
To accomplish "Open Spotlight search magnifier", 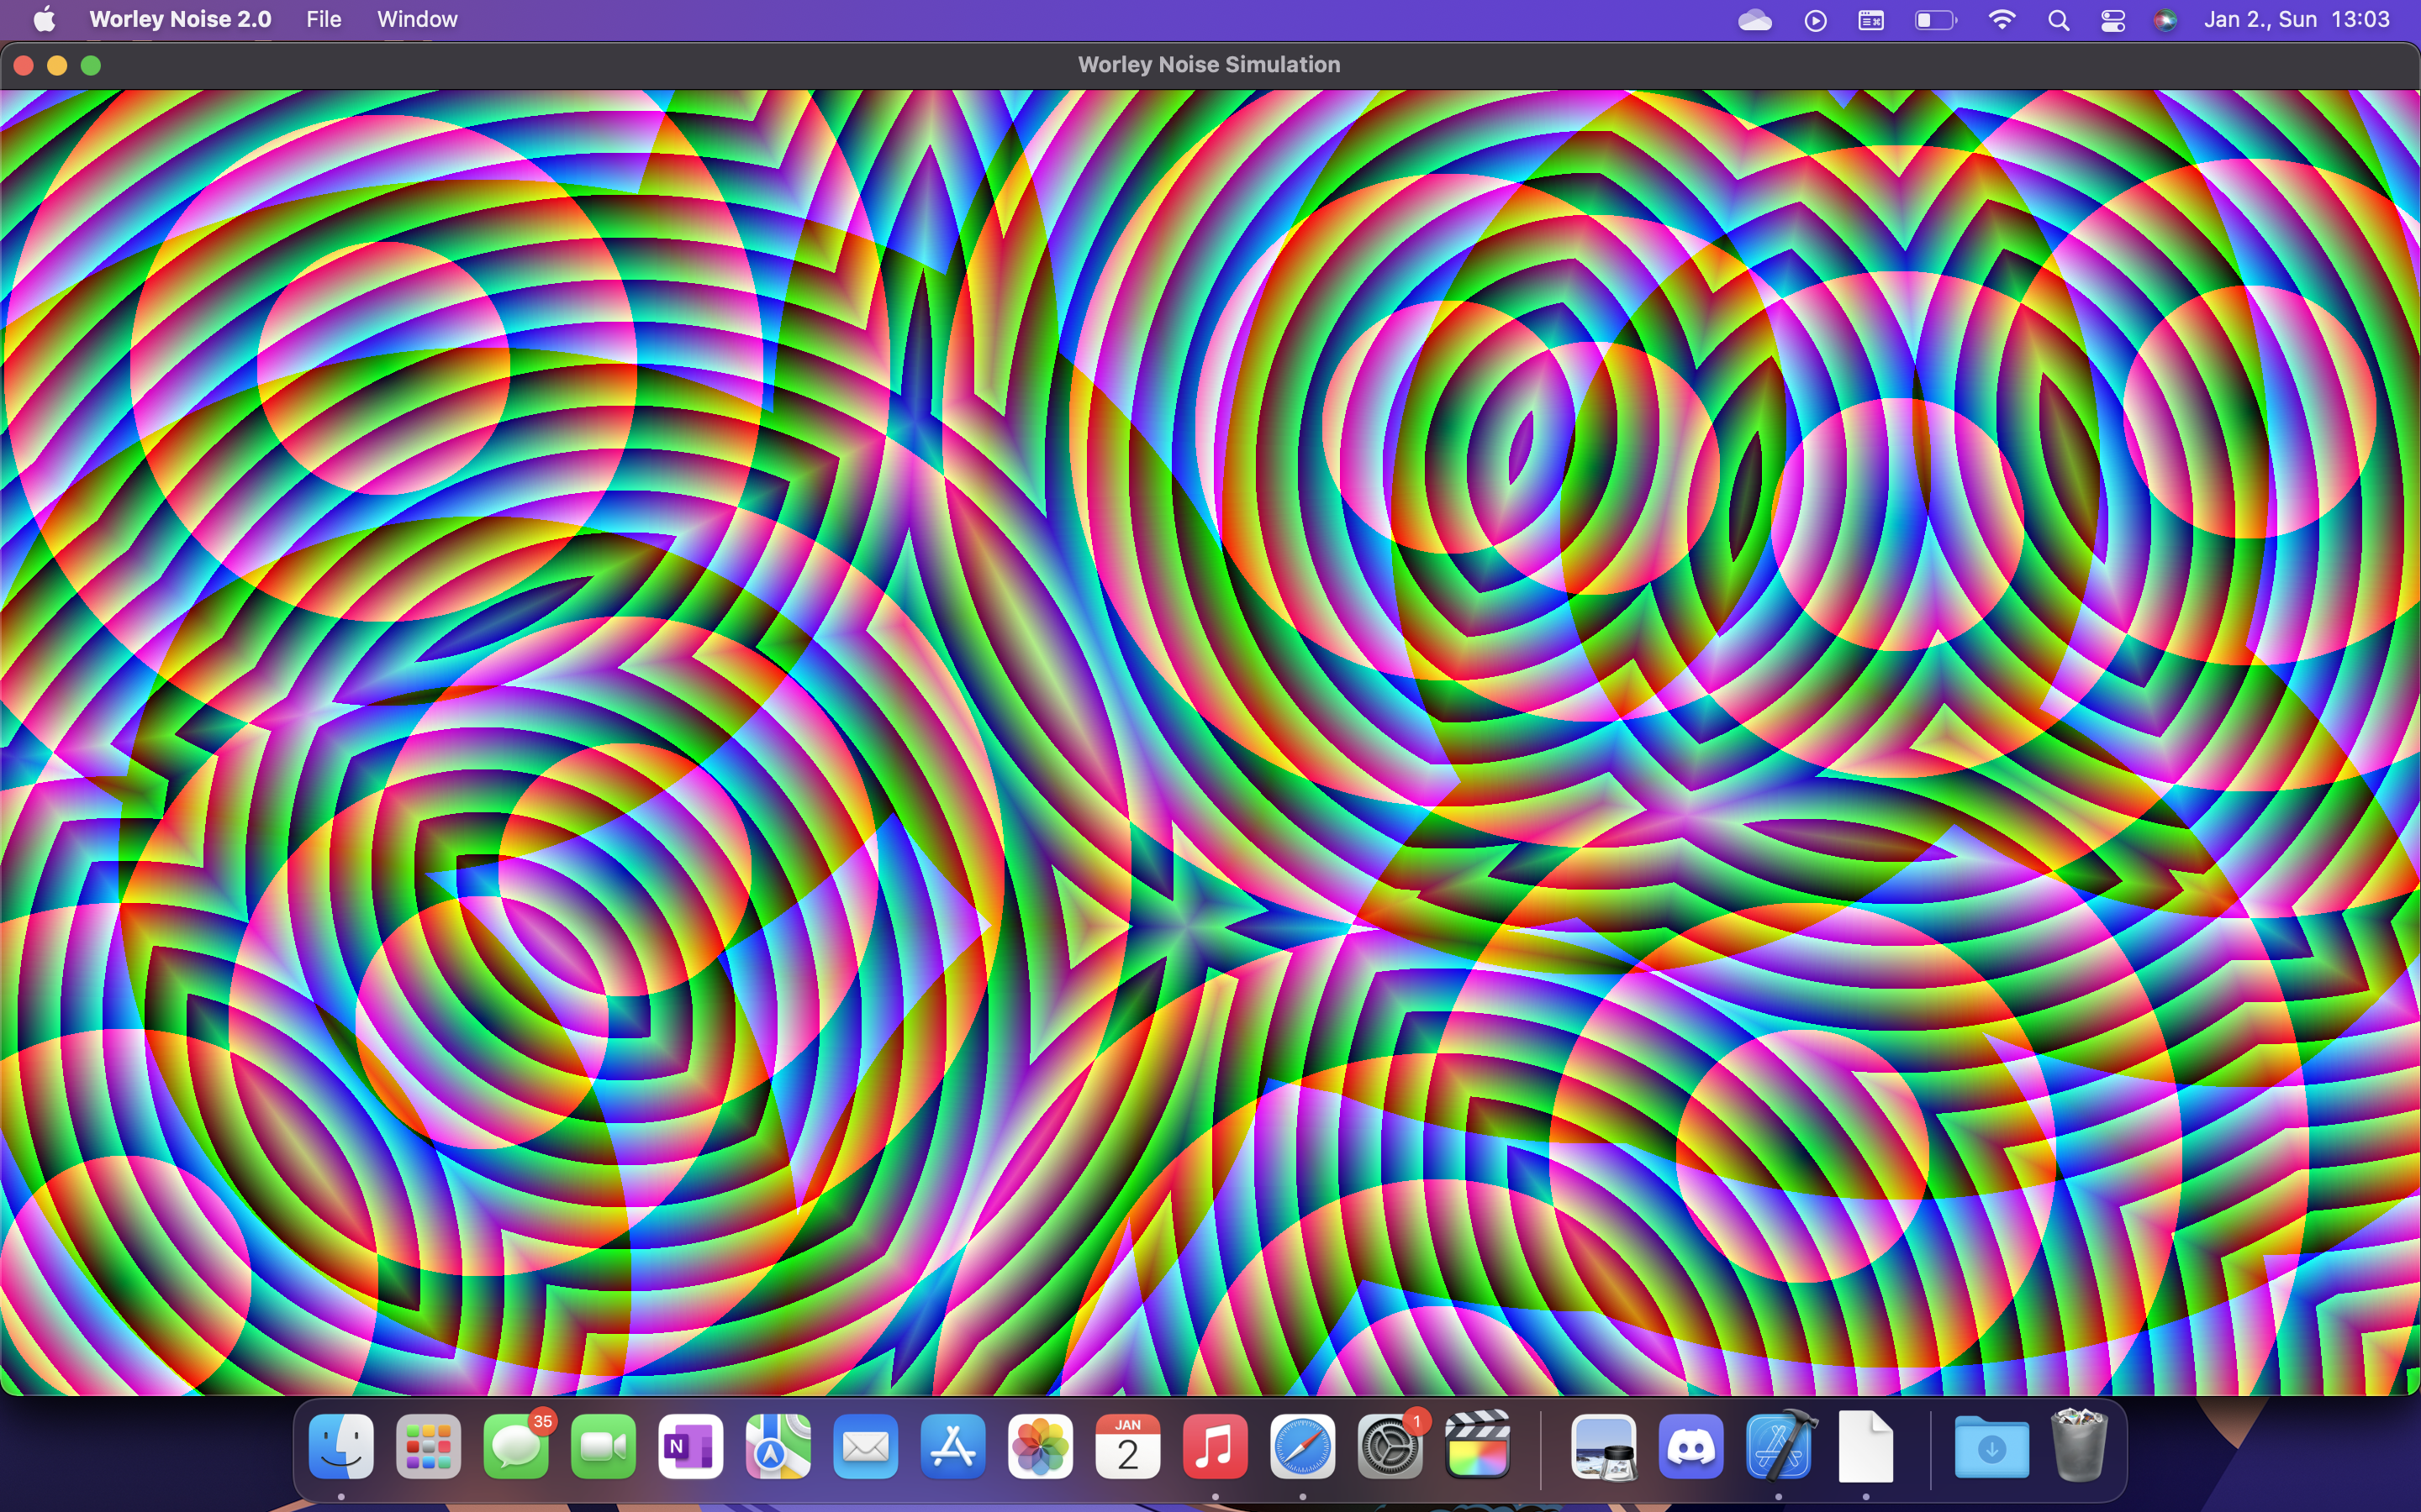I will coord(2058,20).
